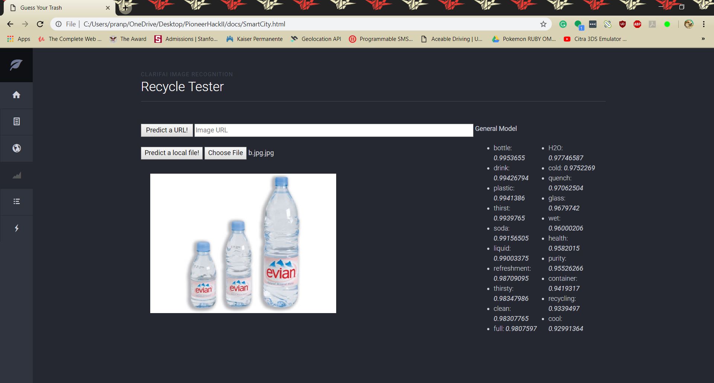This screenshot has width=714, height=383.
Task: Open the dark dotted-box extension icon
Action: 593,24
